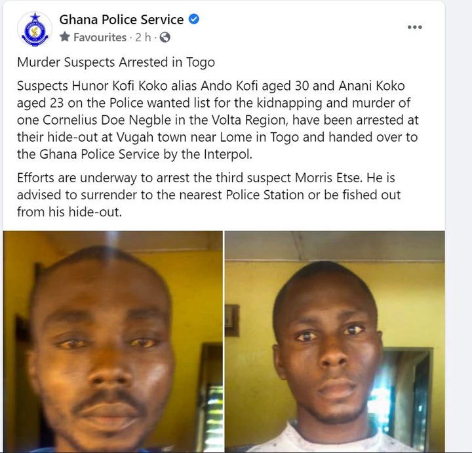The image size is (472, 453).
Task: Click the blue verified badge
Action: click(194, 19)
